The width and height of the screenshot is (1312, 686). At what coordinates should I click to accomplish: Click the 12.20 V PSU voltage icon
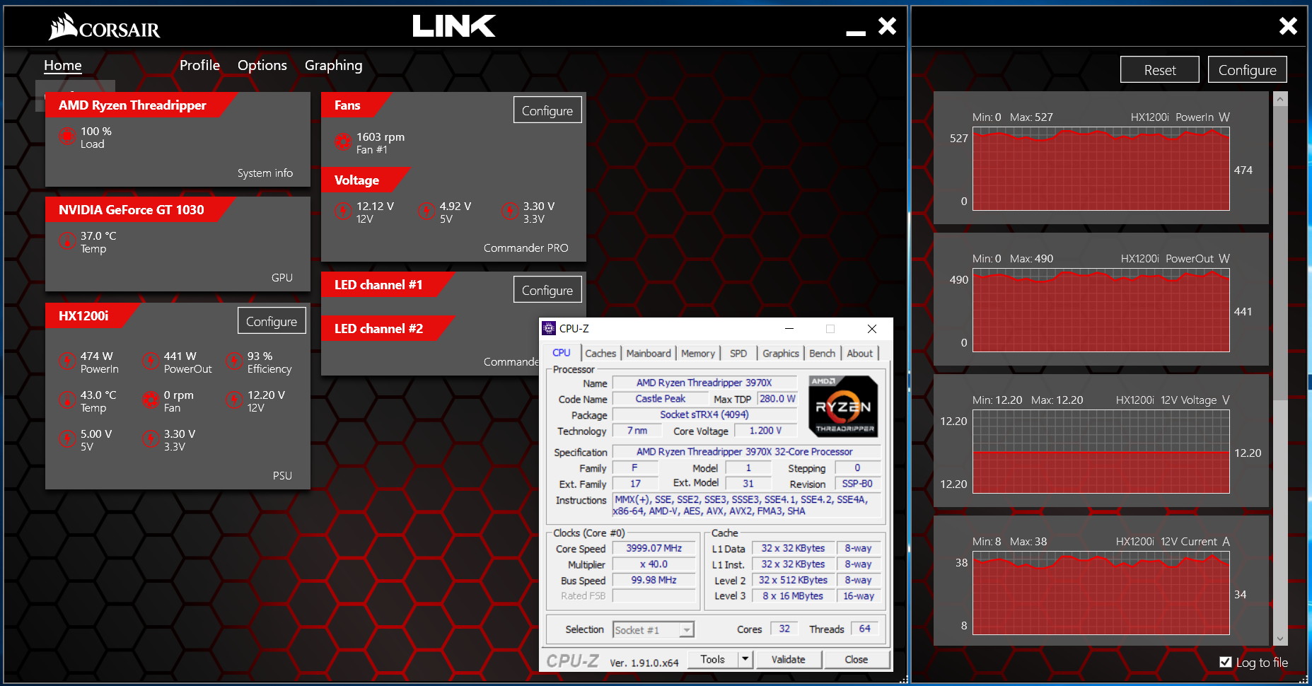tap(234, 400)
